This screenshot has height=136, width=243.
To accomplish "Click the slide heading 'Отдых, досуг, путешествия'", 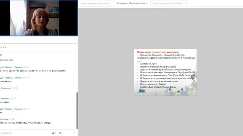I will pos(158,52).
